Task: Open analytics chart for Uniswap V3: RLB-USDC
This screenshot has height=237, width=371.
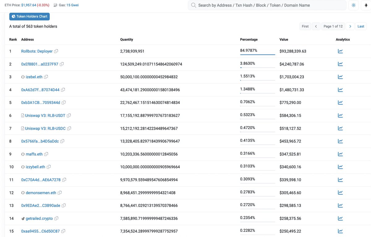Action: click(340, 128)
